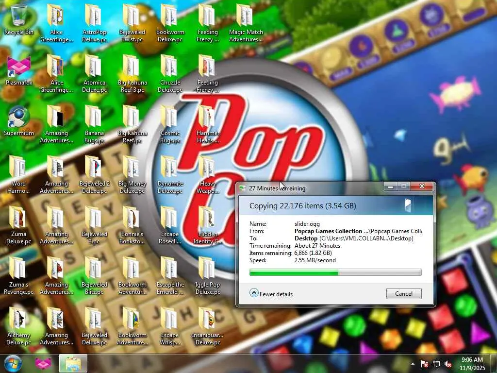The width and height of the screenshot is (497, 373).
Task: Select the Dynomite Deluxe.pc folder
Action: click(170, 174)
